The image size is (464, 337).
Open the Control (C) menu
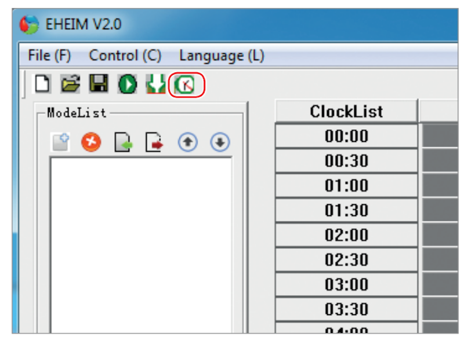point(125,55)
